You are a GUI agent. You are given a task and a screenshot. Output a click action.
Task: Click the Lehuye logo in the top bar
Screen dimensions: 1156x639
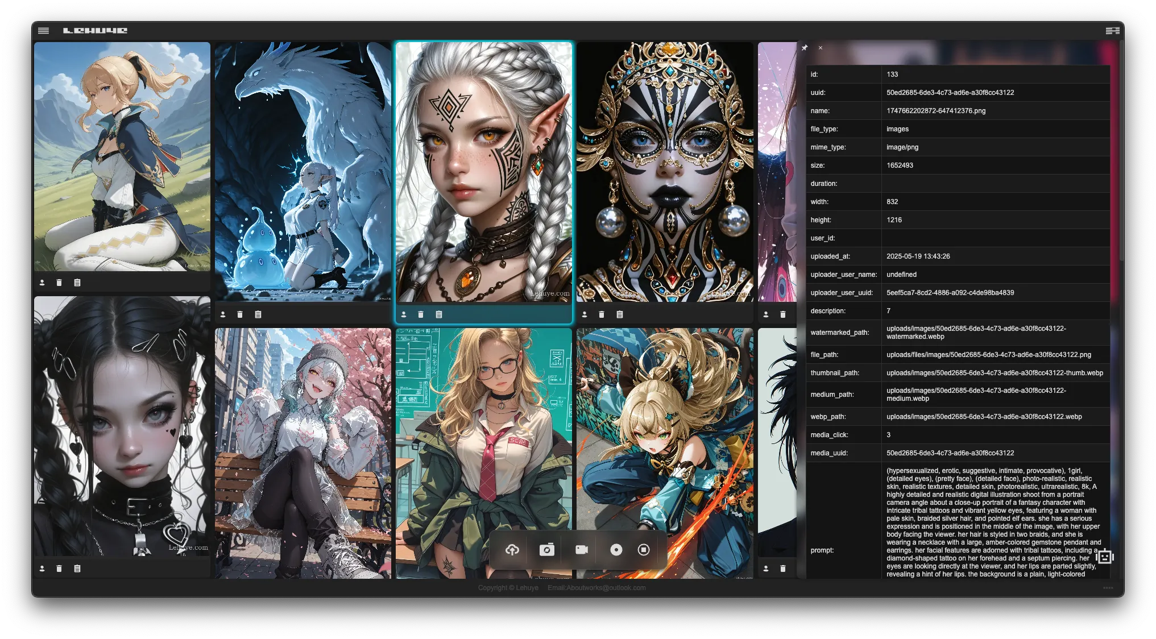95,31
